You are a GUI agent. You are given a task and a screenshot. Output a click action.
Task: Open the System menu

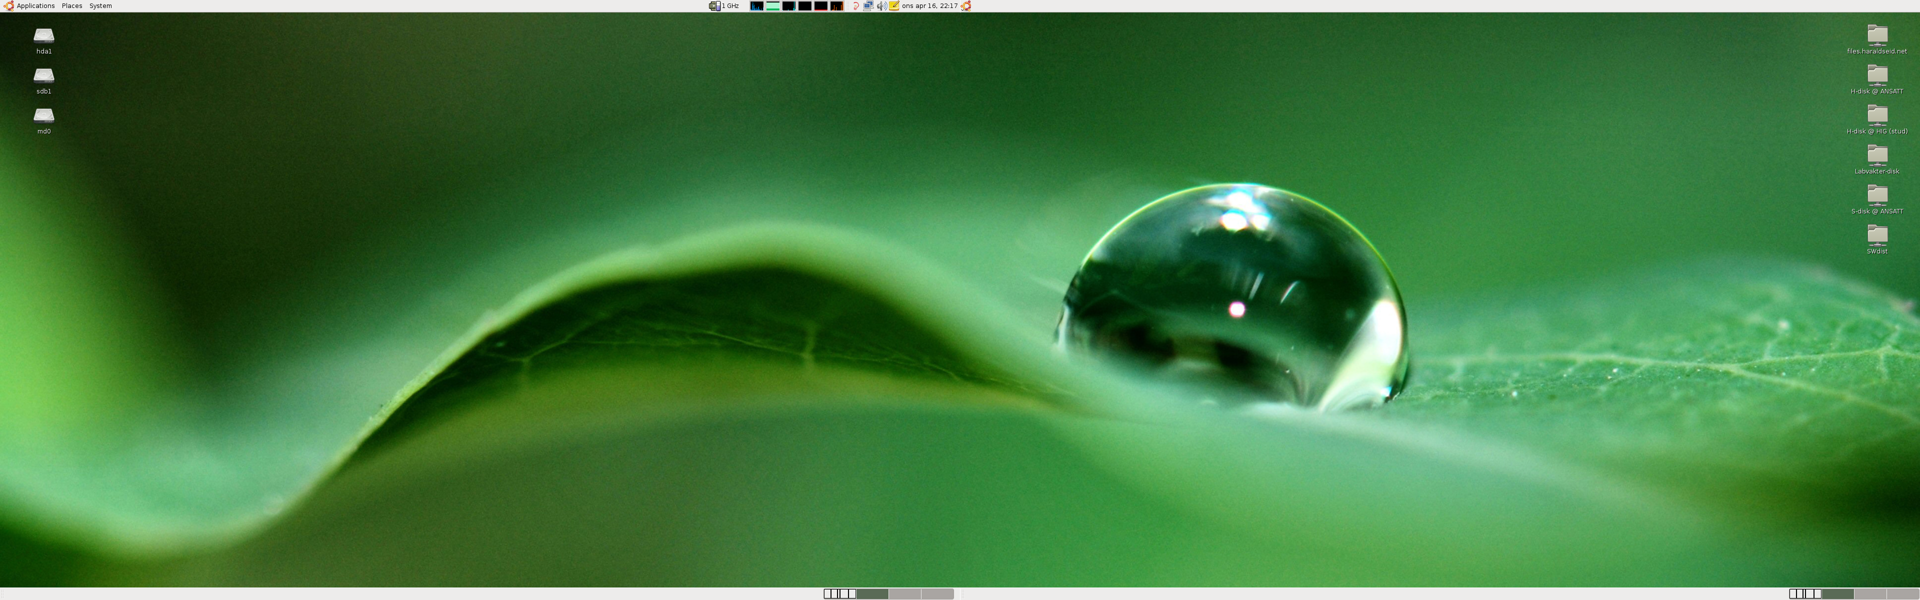tap(100, 6)
